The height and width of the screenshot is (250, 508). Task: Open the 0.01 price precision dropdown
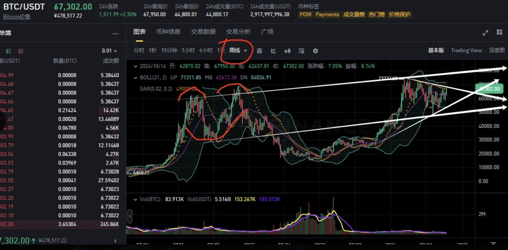point(109,51)
